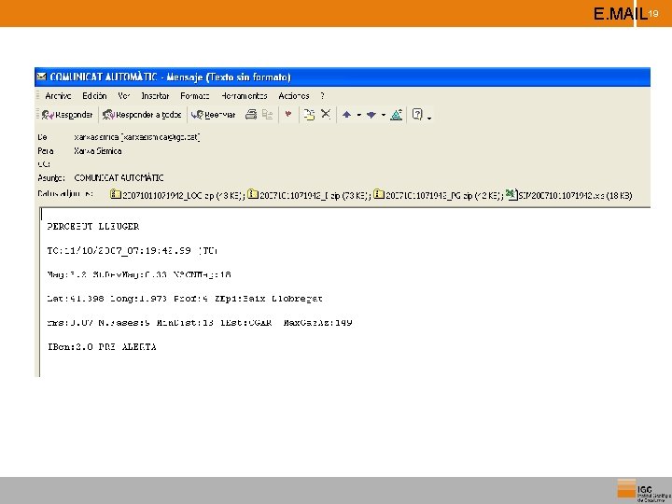Open the Insertar menu
The image size is (672, 504).
(x=155, y=95)
